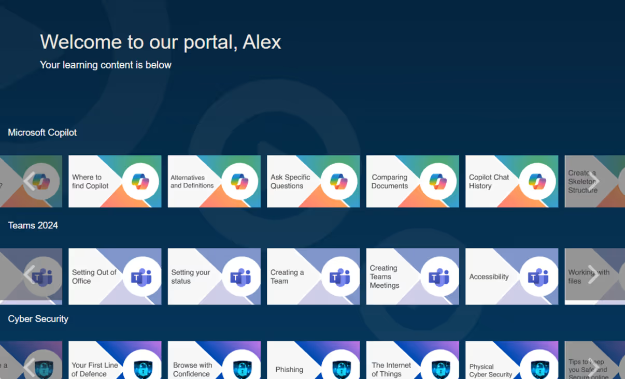Click the Copilot icon on 'Ask Specific Questions'
This screenshot has height=379, width=625.
pos(338,182)
